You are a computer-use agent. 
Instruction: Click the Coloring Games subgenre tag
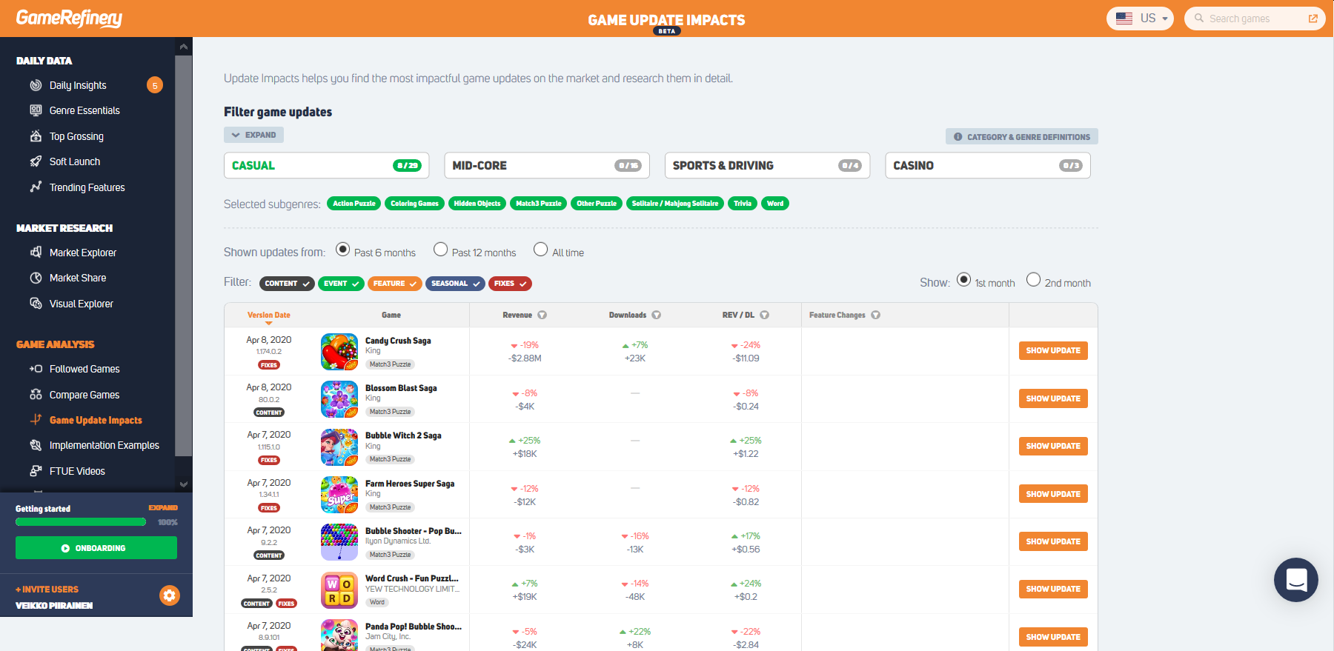click(x=415, y=204)
